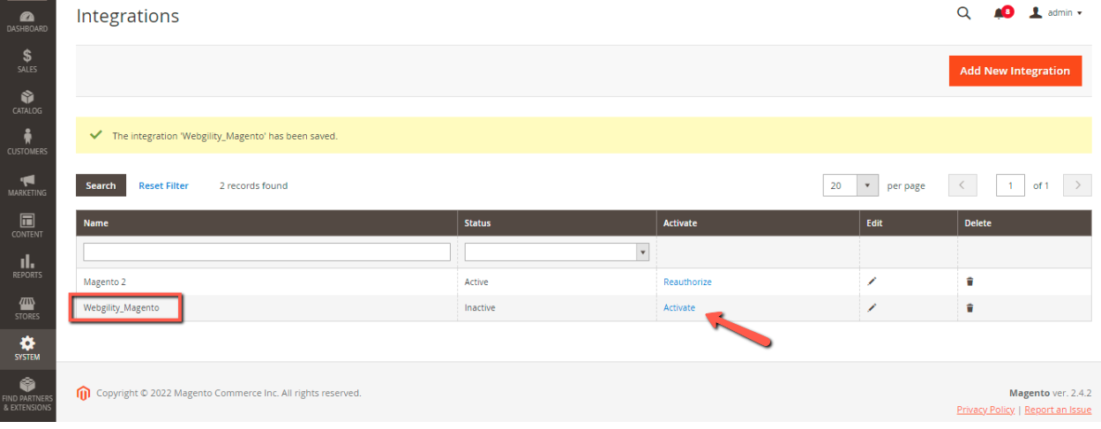Open the notifications bell
1101x429 pixels.
tap(1001, 13)
